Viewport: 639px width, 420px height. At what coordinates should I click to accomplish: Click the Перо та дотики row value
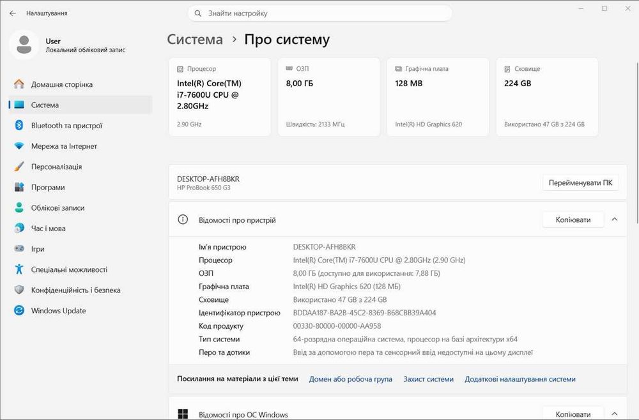tap(413, 352)
